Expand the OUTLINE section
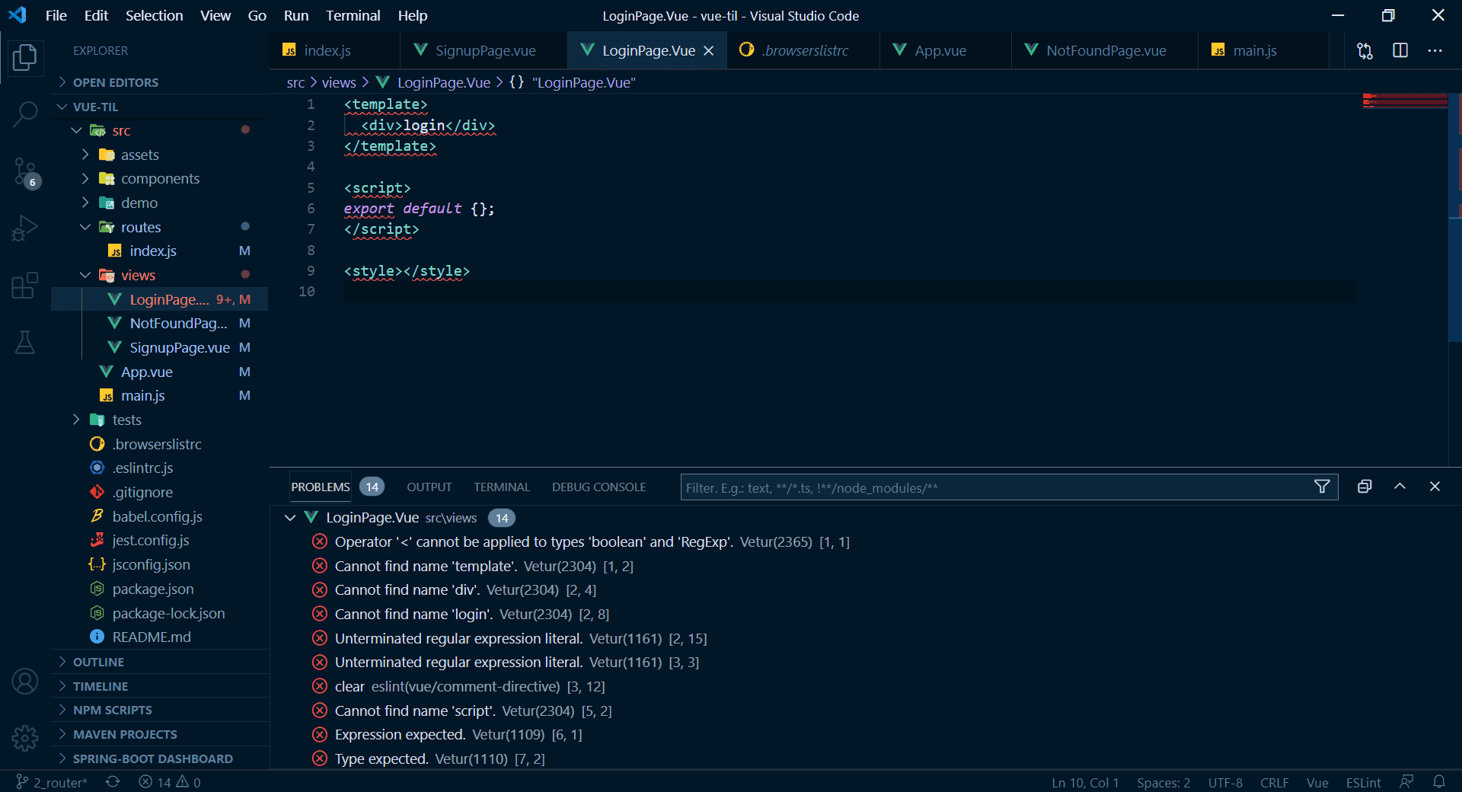The image size is (1462, 792). tap(98, 662)
